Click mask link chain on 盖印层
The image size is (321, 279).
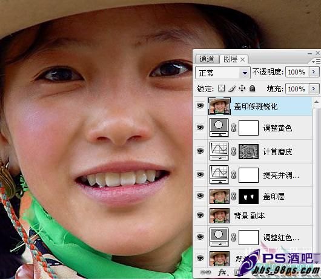(233, 196)
